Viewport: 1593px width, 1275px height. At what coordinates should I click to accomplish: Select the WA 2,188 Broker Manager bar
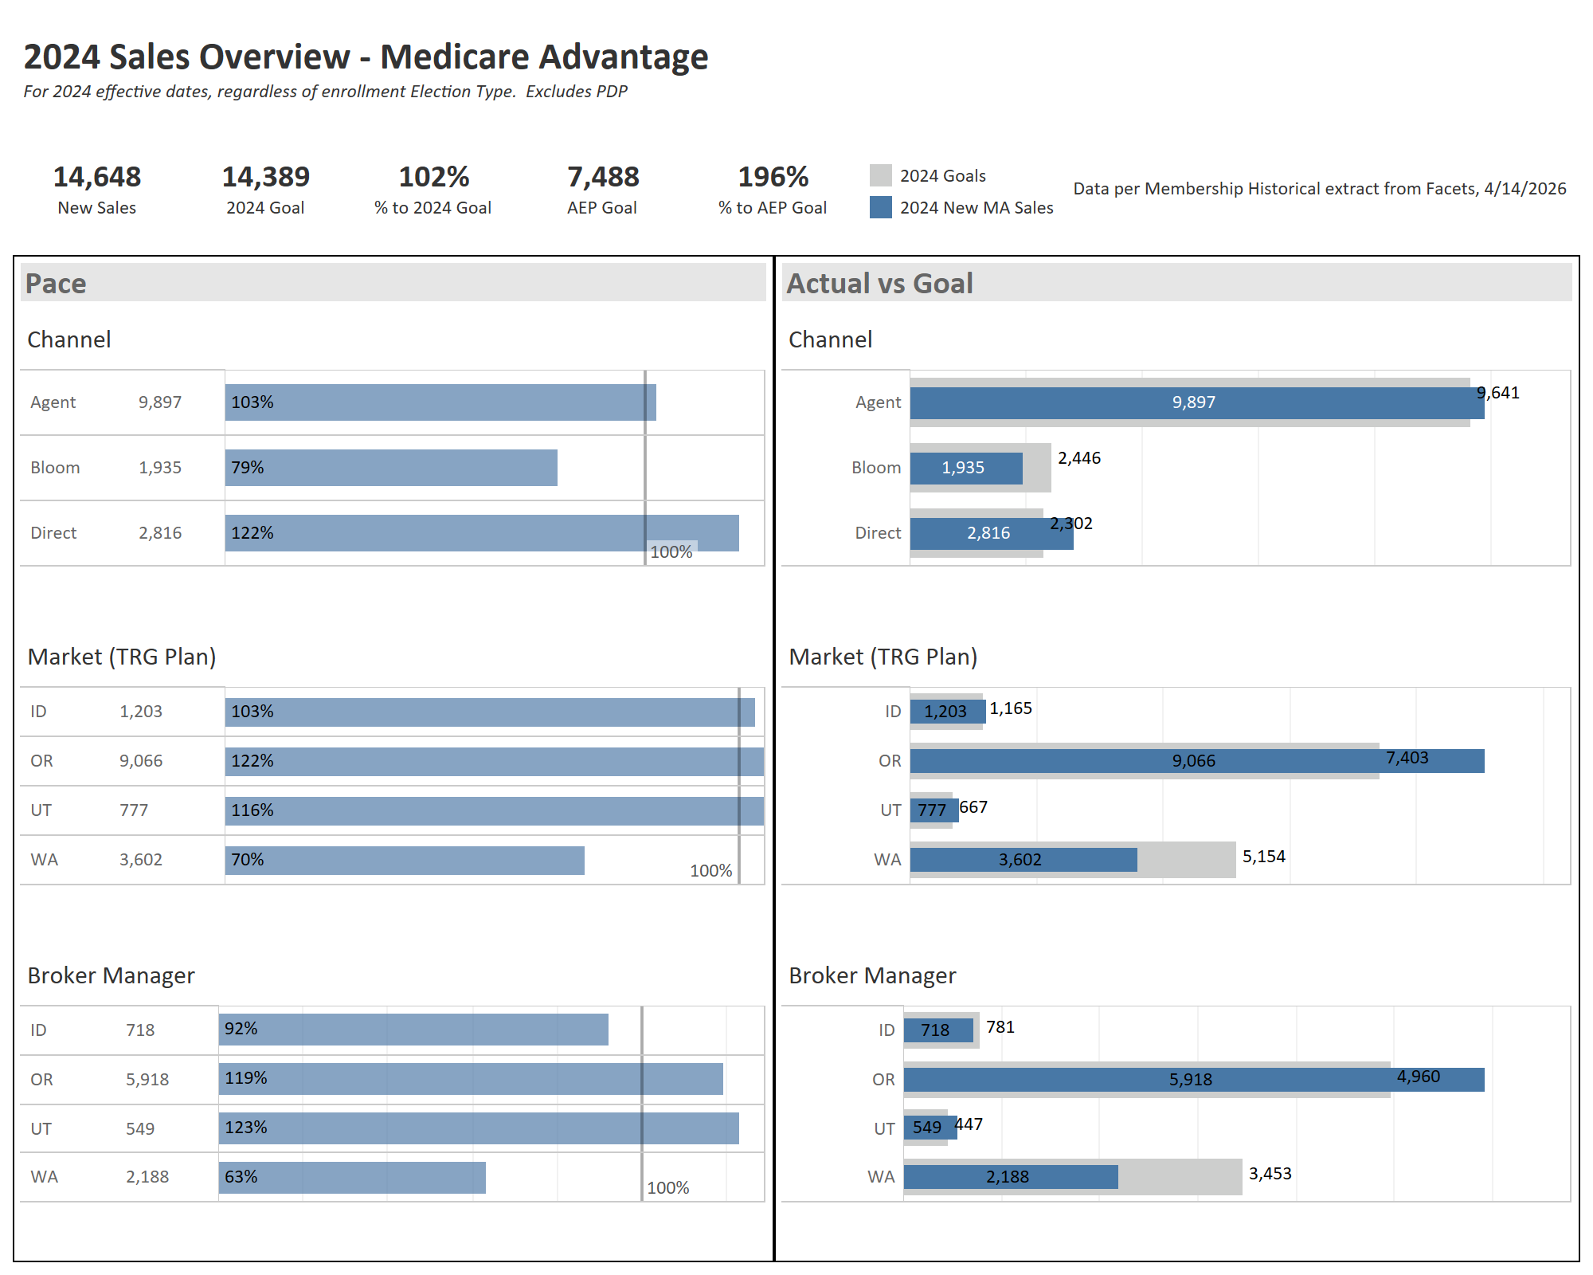pos(1012,1175)
